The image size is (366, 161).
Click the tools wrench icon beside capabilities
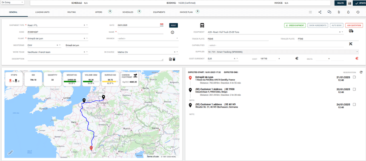[x=350, y=44]
